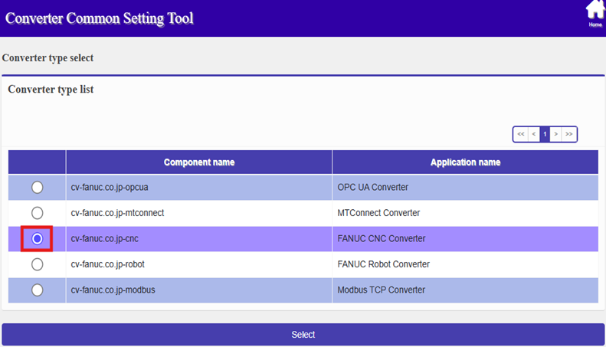The height and width of the screenshot is (347, 606).
Task: Click the Application name column header
Action: click(x=465, y=162)
